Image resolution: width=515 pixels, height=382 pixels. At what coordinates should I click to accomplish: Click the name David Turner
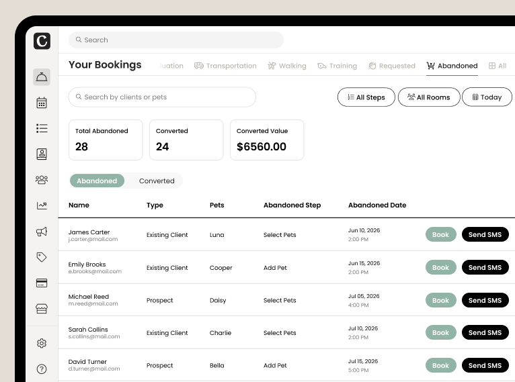click(x=87, y=362)
